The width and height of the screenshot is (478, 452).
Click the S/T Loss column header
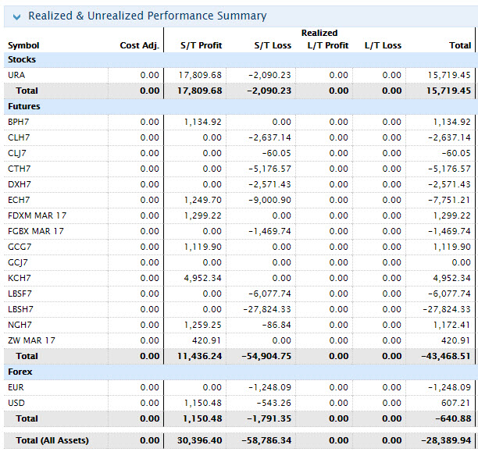[x=273, y=45]
